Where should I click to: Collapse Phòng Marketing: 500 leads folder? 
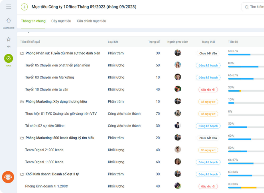click(x=22, y=138)
